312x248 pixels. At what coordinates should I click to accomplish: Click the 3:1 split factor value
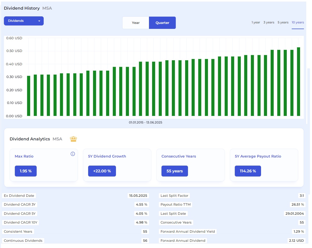[x=301, y=195]
